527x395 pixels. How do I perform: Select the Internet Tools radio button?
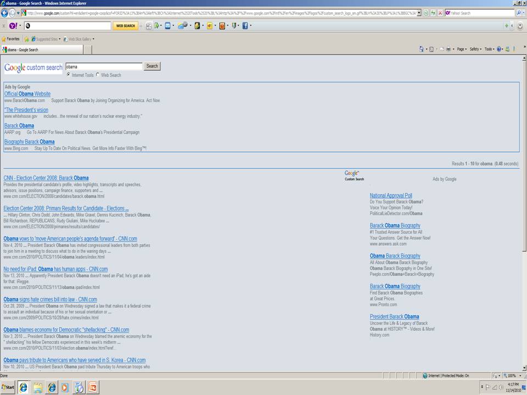[69, 75]
